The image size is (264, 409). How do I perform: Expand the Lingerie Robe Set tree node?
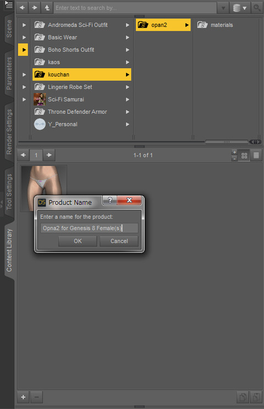pyautogui.click(x=24, y=87)
